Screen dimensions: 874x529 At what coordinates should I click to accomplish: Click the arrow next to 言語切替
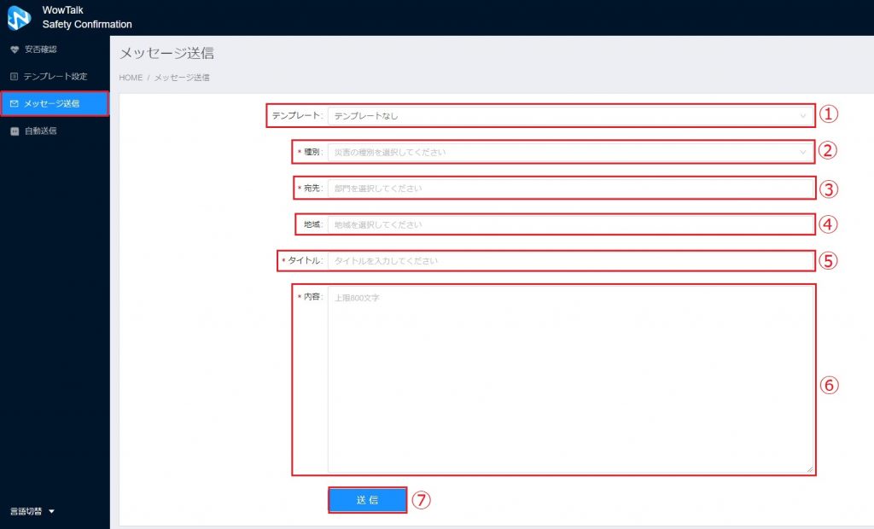[x=51, y=511]
